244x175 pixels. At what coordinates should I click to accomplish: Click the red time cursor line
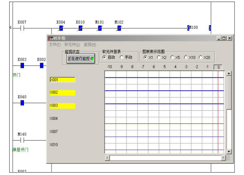(218, 112)
